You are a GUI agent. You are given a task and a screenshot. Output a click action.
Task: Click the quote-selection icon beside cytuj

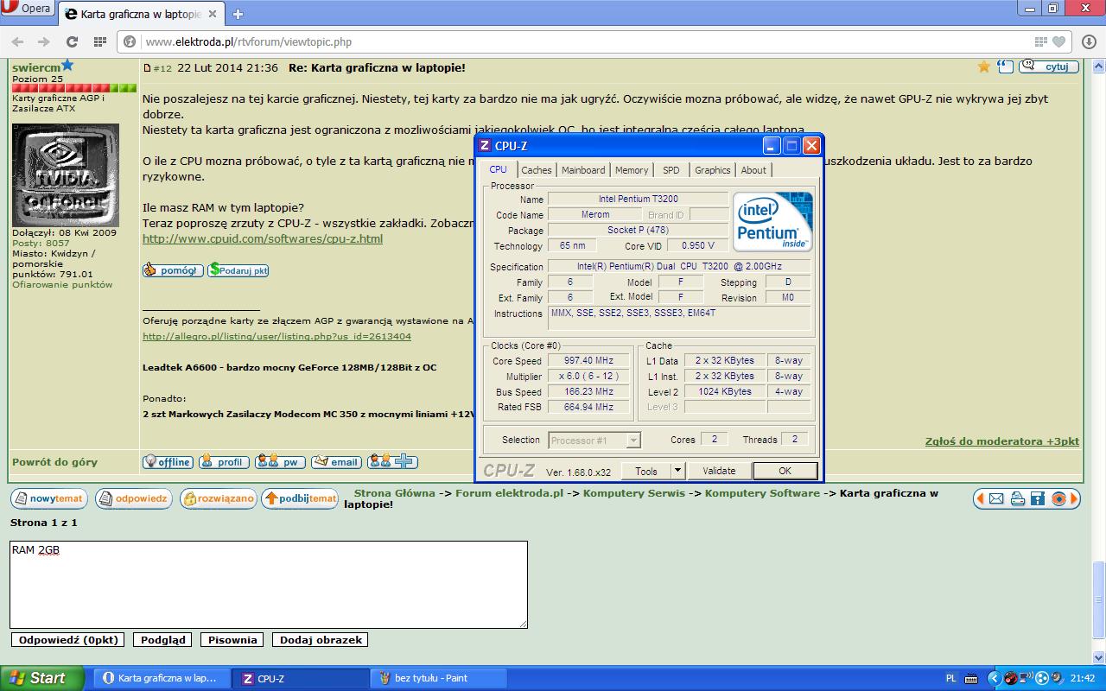coord(1005,67)
